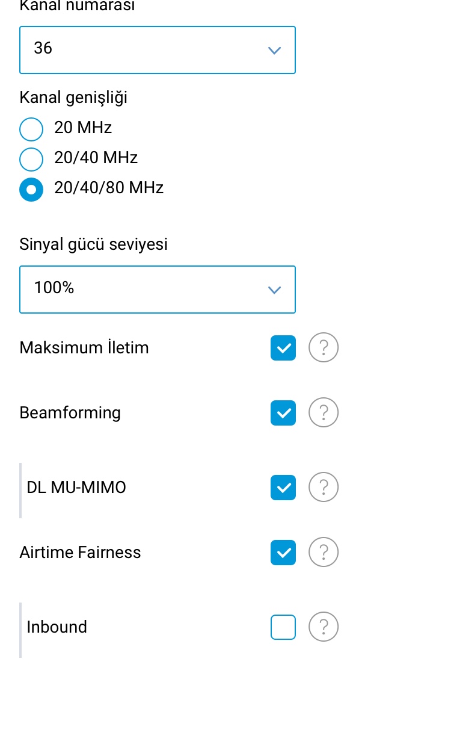
Task: Open the Kanal numarası dropdown showing 36
Action: (158, 50)
